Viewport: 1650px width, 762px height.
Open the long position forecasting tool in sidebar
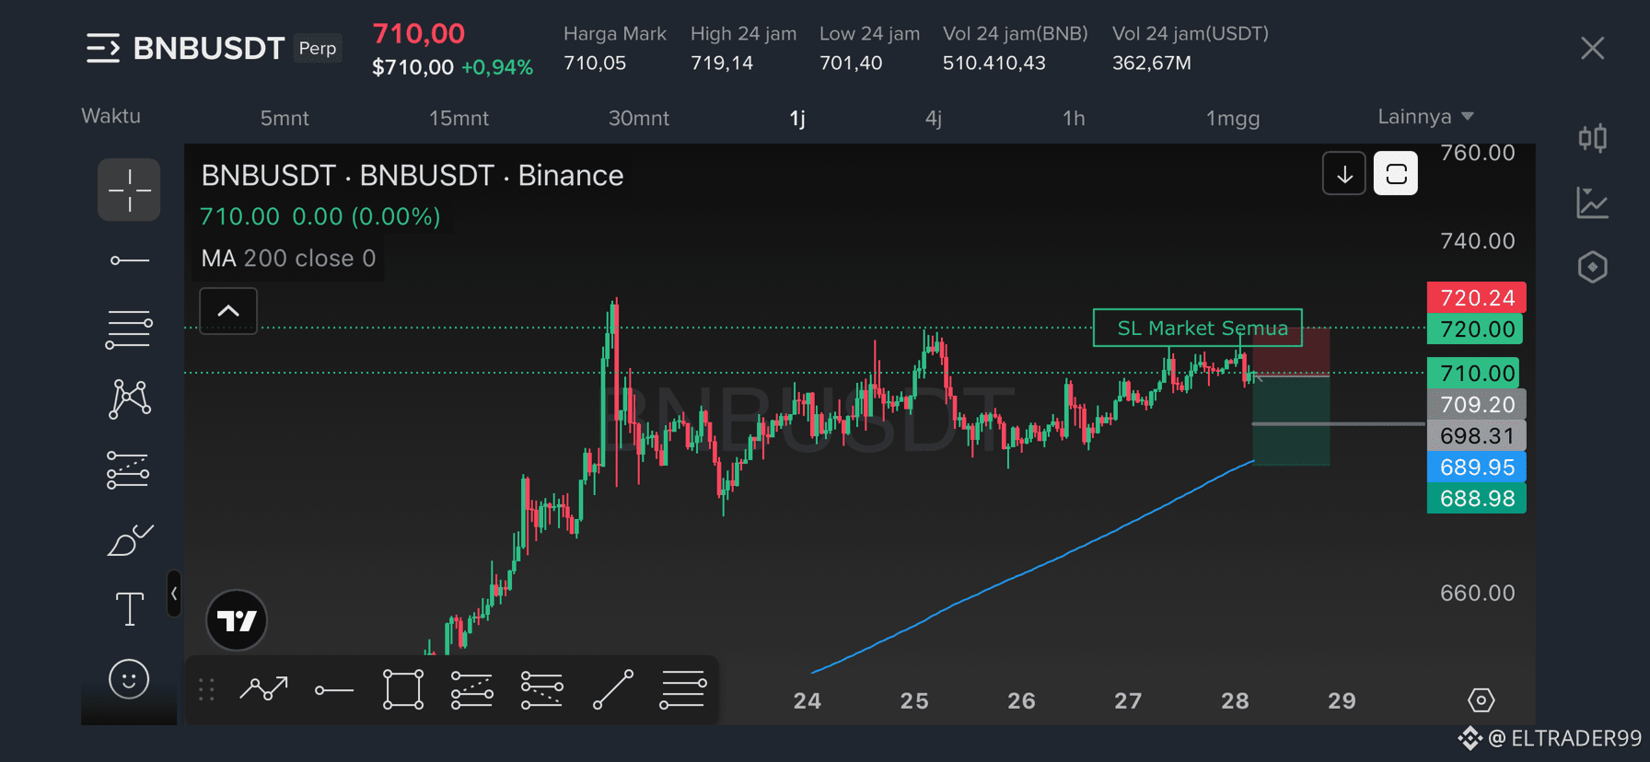(x=128, y=469)
